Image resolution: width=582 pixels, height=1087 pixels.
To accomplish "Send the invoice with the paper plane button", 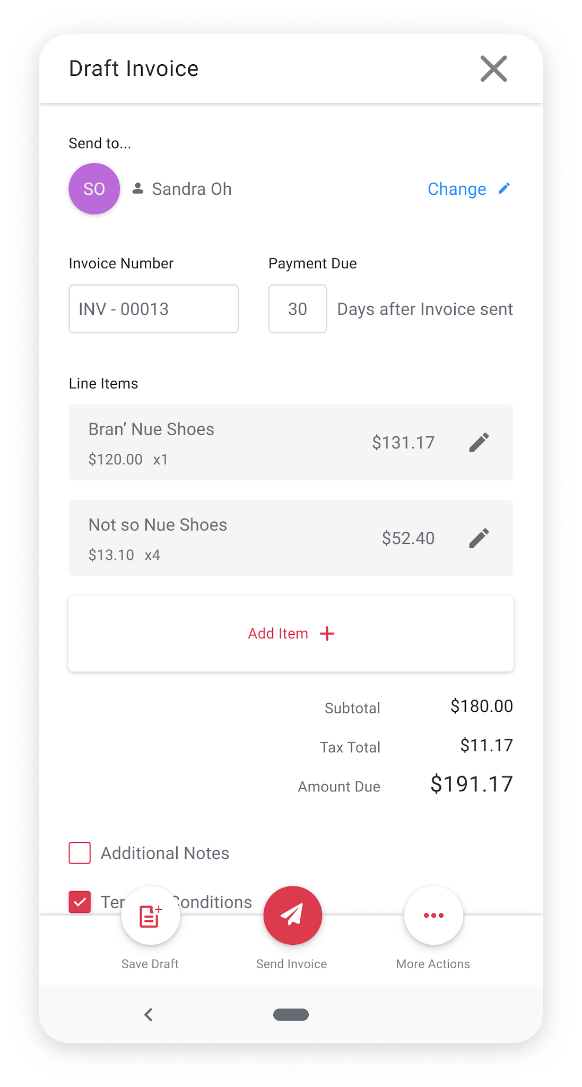I will click(292, 916).
